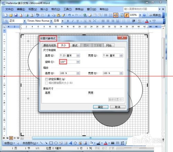Click the help search input box
The image size is (173, 152).
(141, 9)
